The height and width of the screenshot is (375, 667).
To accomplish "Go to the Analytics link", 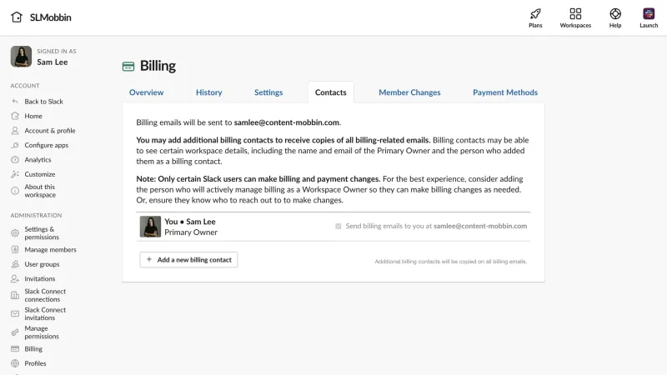I will 38,159.
